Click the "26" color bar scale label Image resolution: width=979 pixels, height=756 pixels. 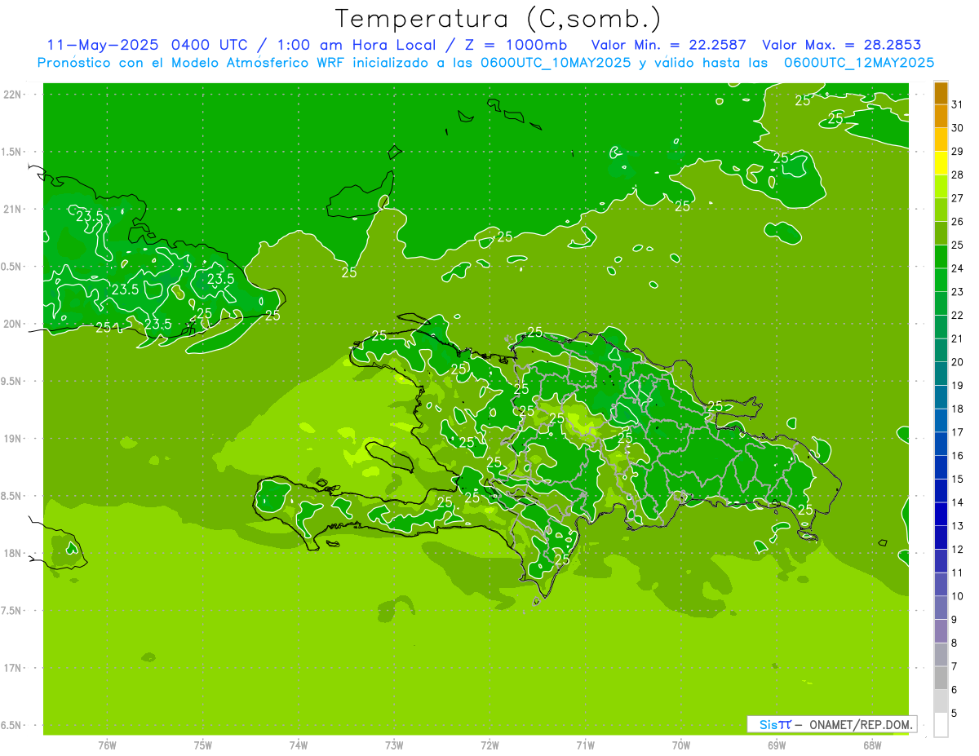tap(957, 222)
